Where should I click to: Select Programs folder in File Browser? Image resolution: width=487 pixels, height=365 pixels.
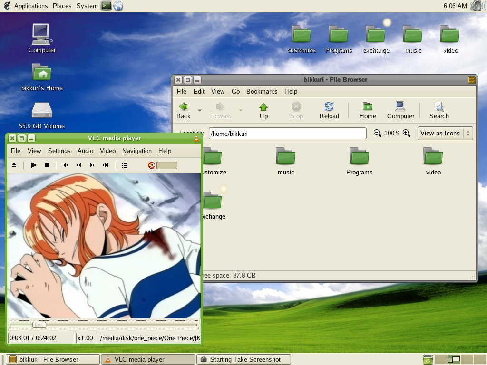360,162
